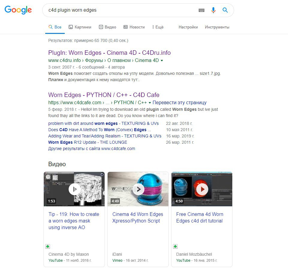
Task: Expand dropdown arrow next to c4dru.info URL
Action: click(162, 60)
